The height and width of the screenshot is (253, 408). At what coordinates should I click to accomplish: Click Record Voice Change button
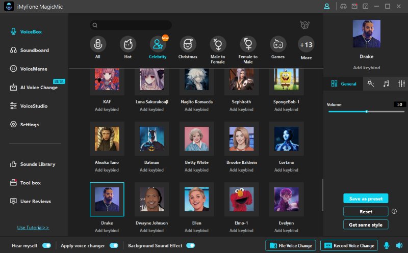click(x=349, y=245)
